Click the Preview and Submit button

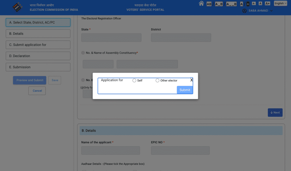click(x=30, y=80)
